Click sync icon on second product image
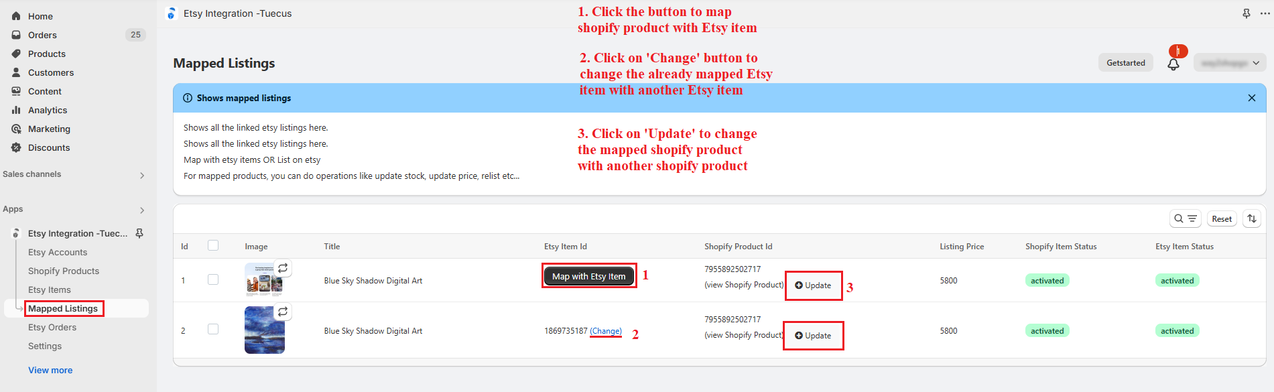This screenshot has width=1274, height=392. pyautogui.click(x=283, y=312)
